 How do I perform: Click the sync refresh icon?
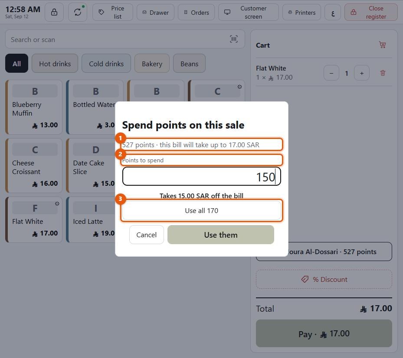[78, 12]
